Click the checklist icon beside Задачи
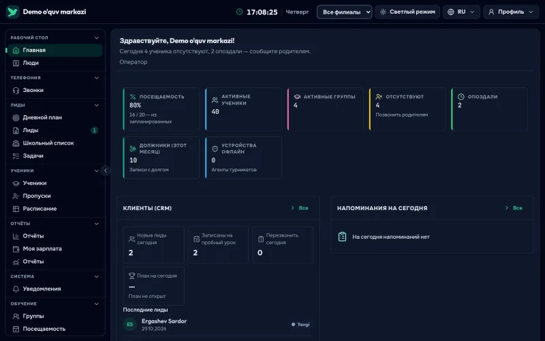This screenshot has height=341, width=545. pos(16,156)
